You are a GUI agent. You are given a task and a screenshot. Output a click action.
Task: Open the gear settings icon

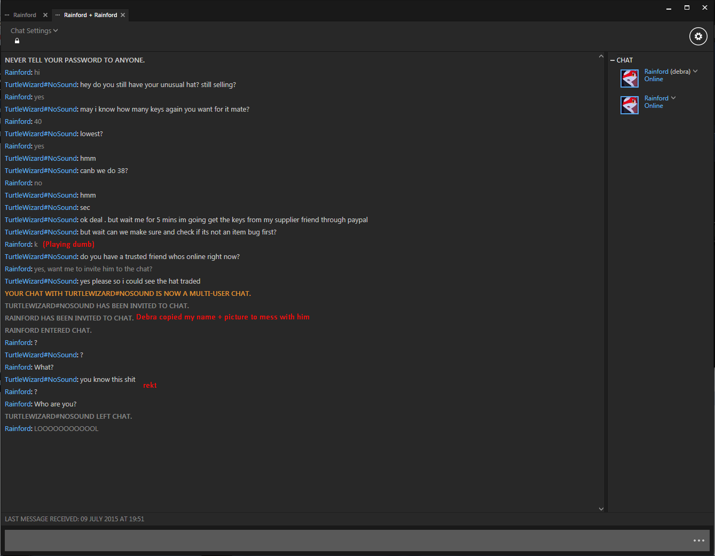(x=698, y=36)
